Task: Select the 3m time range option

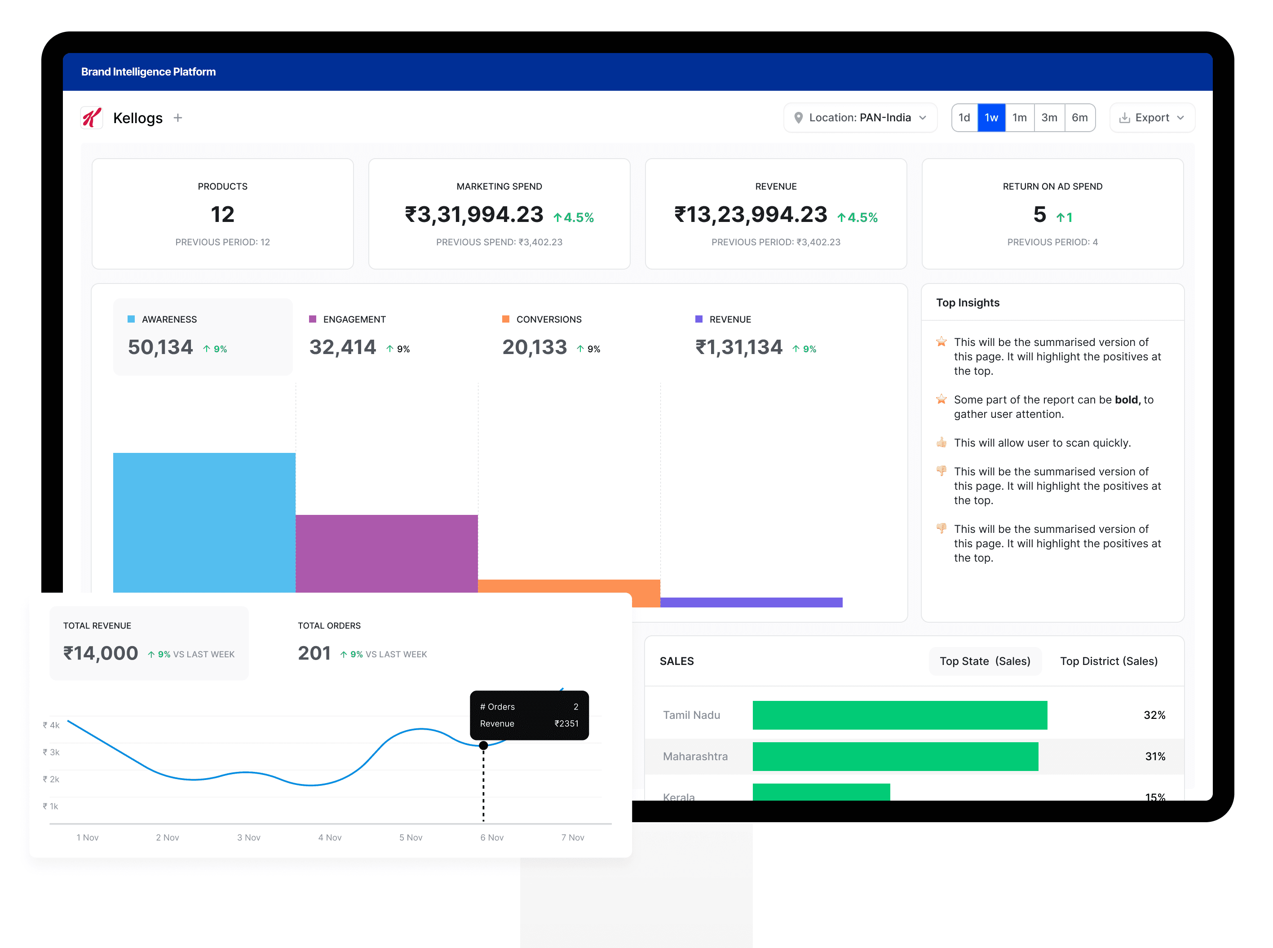Action: point(1049,118)
